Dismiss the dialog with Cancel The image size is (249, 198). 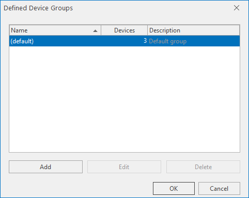coord(219,189)
